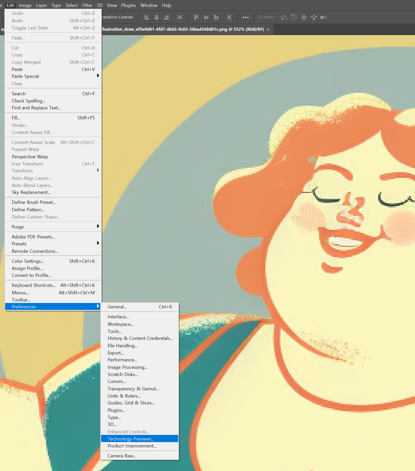Open the Edit menu
Image resolution: width=415 pixels, height=471 pixels.
click(x=10, y=5)
